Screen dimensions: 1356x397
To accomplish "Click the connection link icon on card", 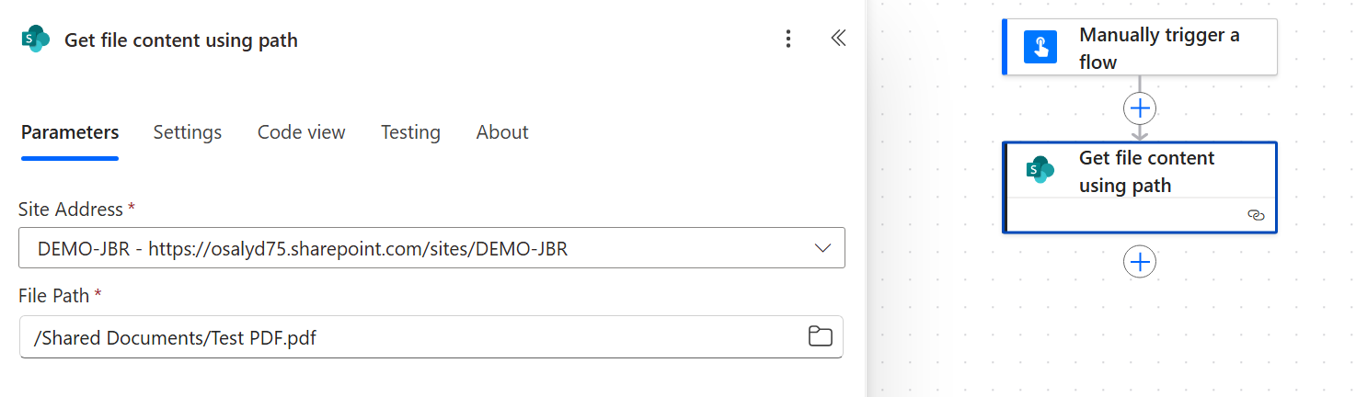I will pyautogui.click(x=1256, y=215).
